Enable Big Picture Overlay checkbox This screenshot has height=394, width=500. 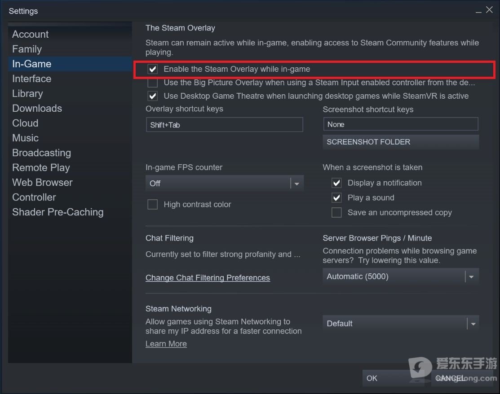153,83
